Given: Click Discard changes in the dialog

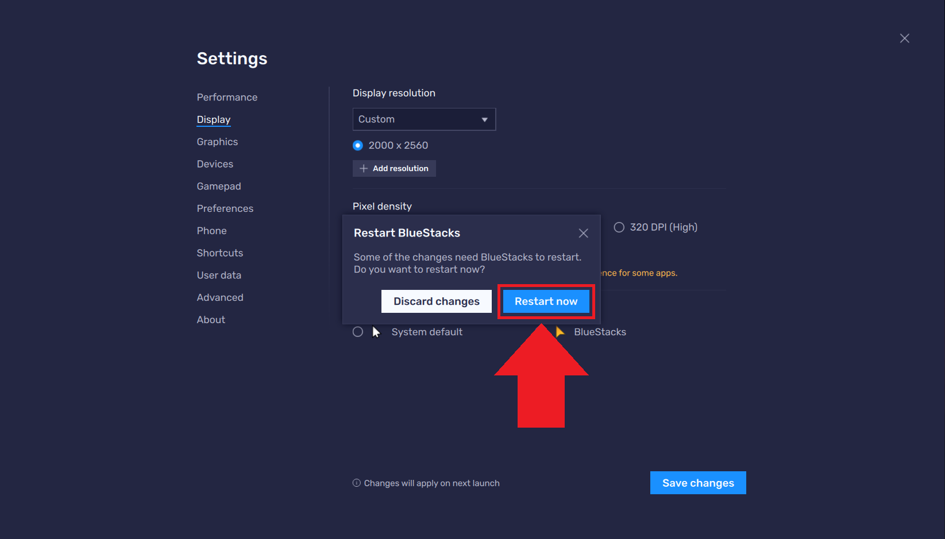Looking at the screenshot, I should [436, 301].
